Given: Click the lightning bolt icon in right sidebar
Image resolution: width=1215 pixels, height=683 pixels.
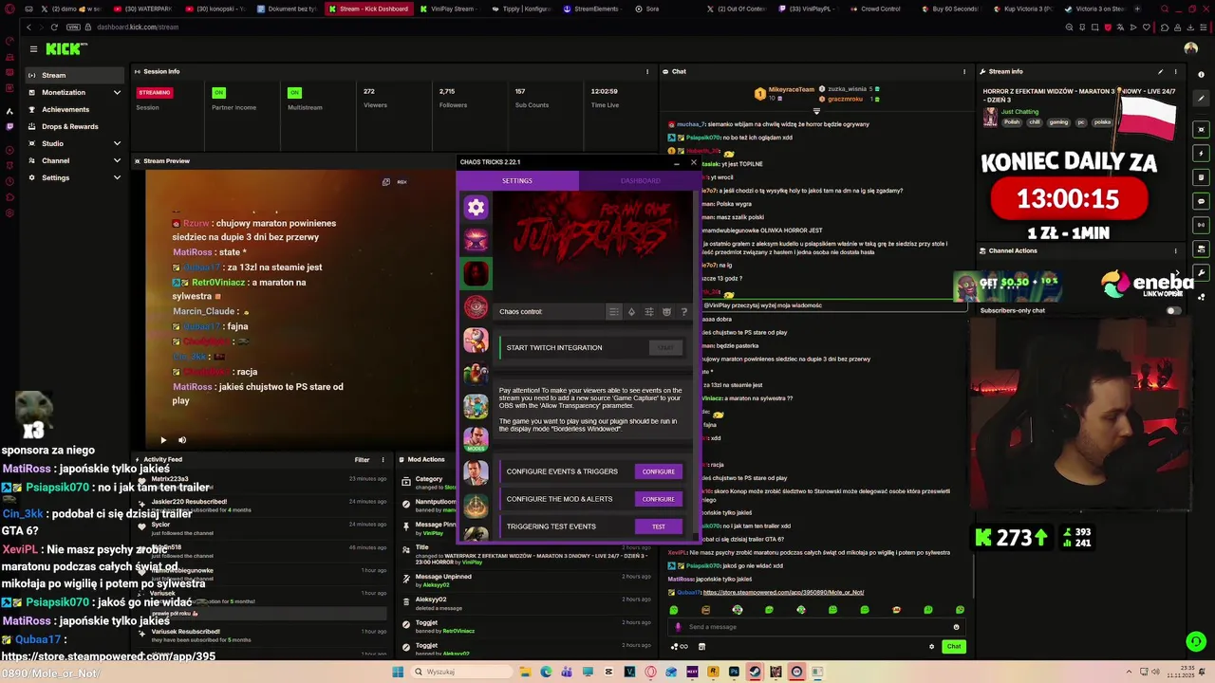Looking at the screenshot, I should click(x=1202, y=153).
